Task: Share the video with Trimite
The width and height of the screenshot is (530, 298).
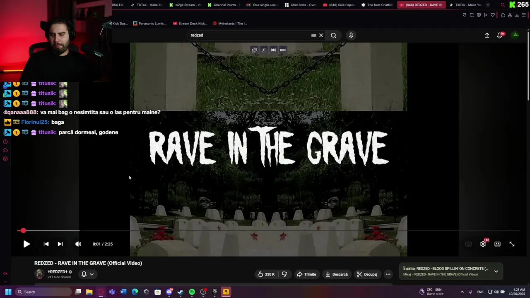Action: pyautogui.click(x=306, y=274)
